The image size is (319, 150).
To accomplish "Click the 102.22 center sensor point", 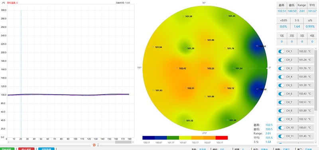I will tap(205, 68).
